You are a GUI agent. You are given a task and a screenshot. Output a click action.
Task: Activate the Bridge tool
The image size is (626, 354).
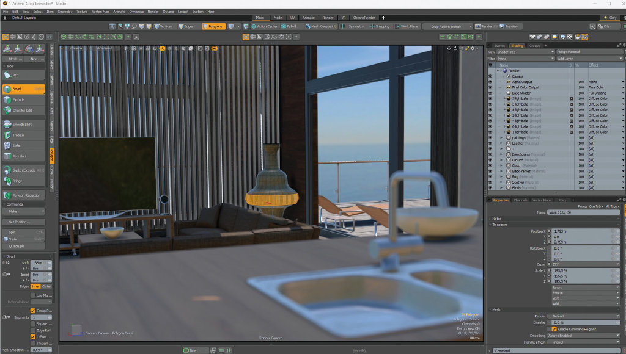(x=24, y=181)
